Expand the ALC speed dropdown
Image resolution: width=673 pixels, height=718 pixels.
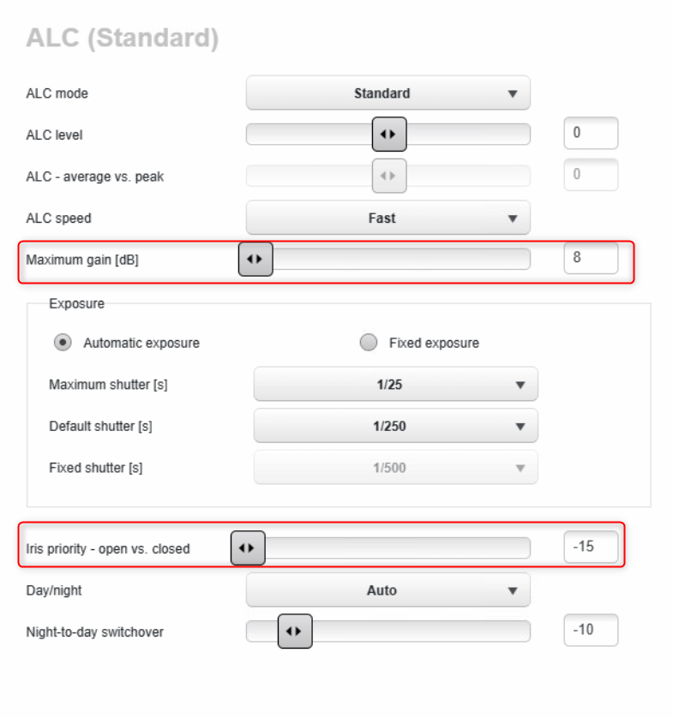[388, 218]
